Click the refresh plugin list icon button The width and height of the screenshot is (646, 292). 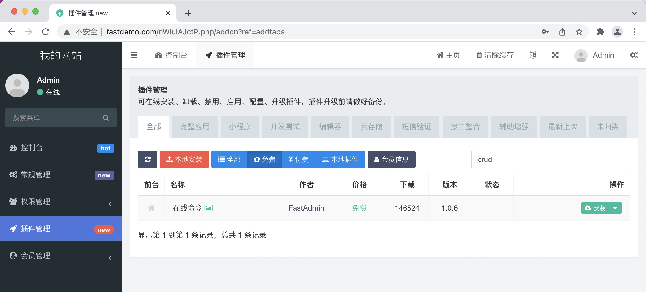pyautogui.click(x=148, y=159)
